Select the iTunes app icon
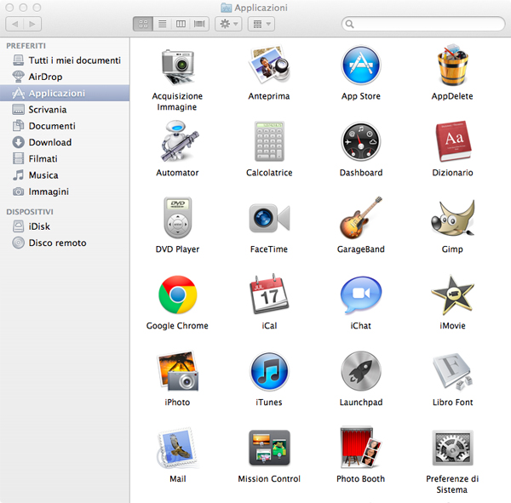 click(x=269, y=372)
